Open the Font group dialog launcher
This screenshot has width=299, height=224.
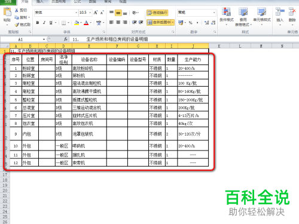point(104,32)
